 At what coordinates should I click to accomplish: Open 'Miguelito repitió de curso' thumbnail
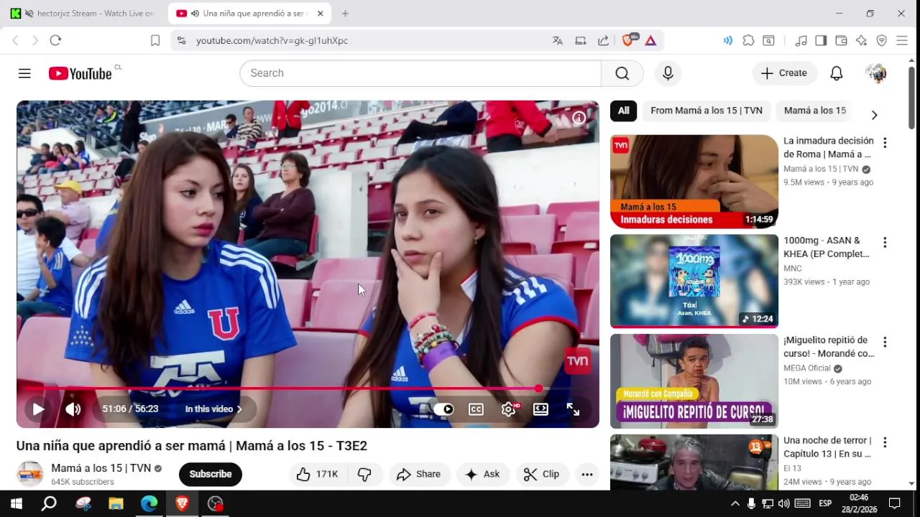click(x=694, y=381)
